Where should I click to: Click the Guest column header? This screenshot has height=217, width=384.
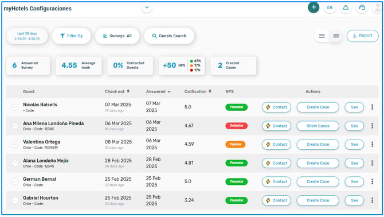(29, 91)
